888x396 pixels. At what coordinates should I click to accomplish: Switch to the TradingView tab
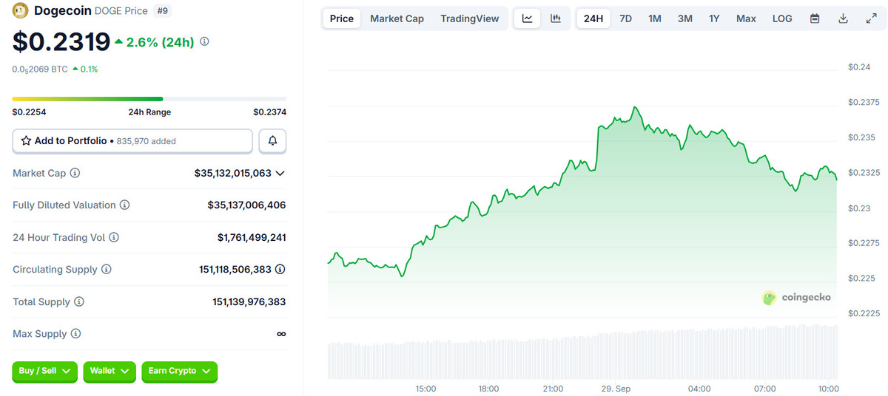469,18
